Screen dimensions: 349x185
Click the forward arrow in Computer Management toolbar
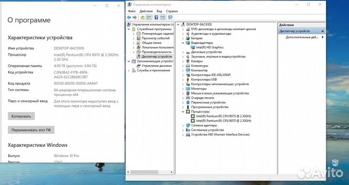click(135, 17)
